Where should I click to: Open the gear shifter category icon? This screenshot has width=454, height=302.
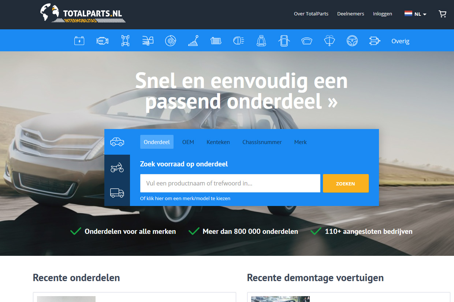click(193, 41)
